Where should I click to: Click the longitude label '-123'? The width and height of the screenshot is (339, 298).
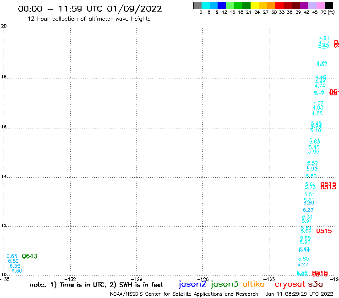[269, 279]
